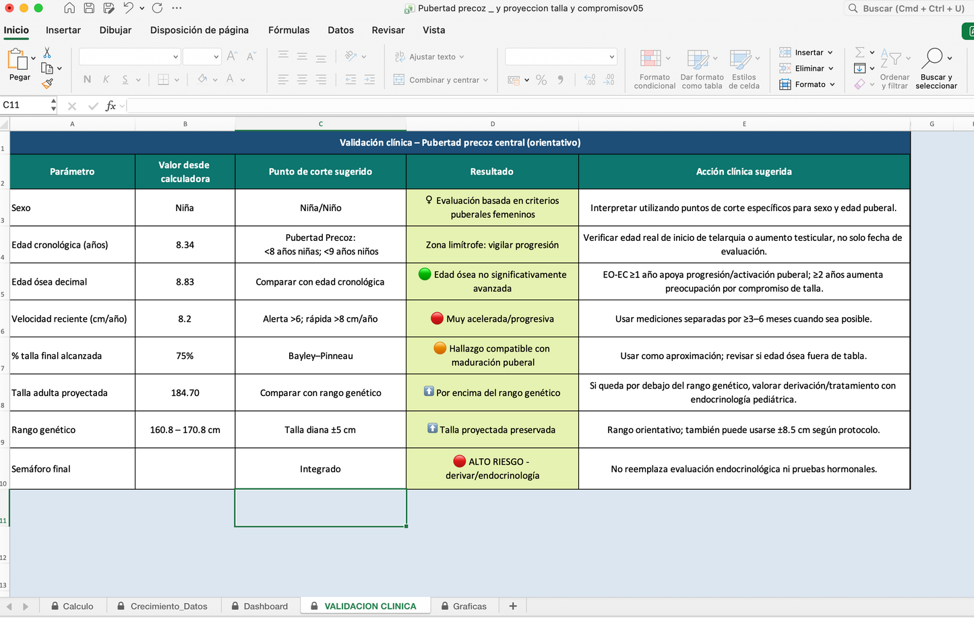Open the Insertar cells dropdown
The image size is (974, 618).
click(x=806, y=53)
